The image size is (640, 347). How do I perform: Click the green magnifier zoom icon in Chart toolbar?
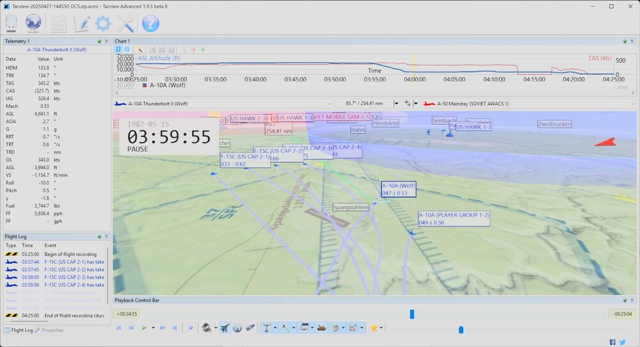pyautogui.click(x=202, y=49)
